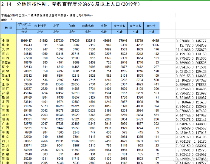This screenshot has width=210, height=164.
Task: Click the 山东 row label
Action: [x=5, y=106]
